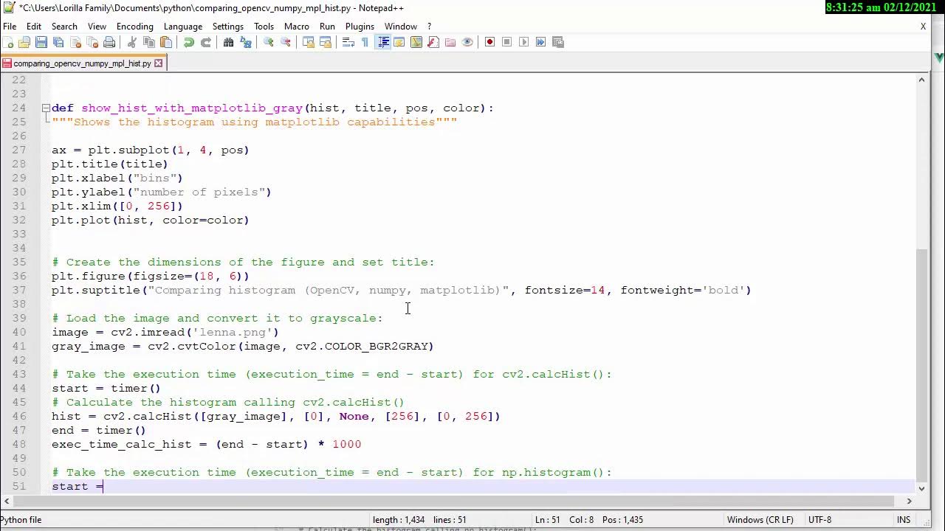Click the Cut scissors icon
This screenshot has height=531, width=945.
tap(132, 42)
